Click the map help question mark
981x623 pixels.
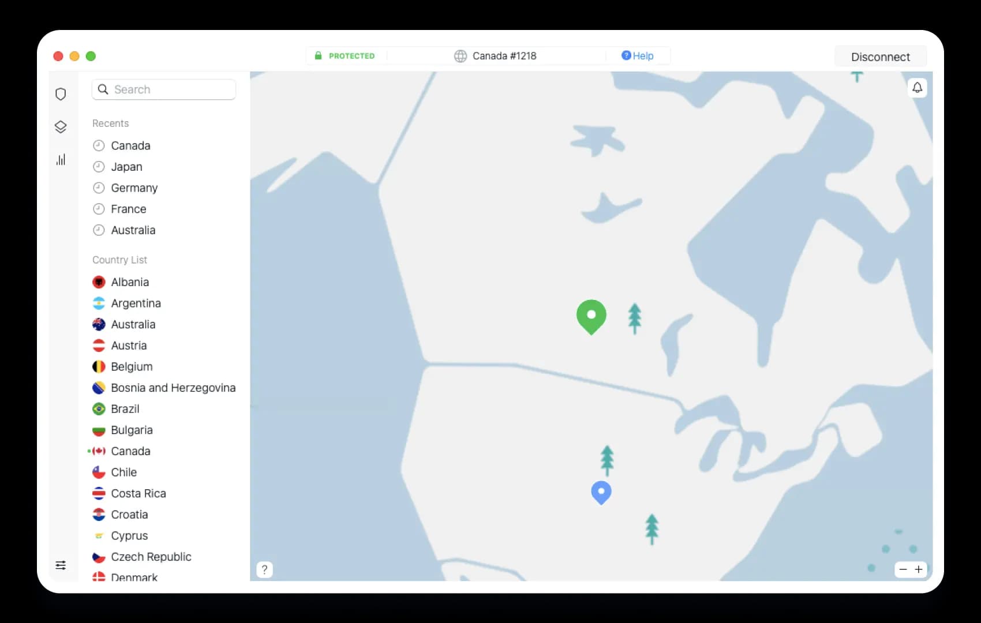click(264, 570)
